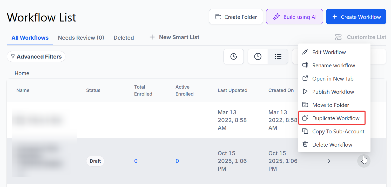Choose Move to Folder menu entry

(x=331, y=105)
